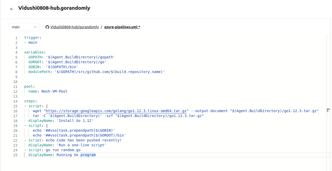
Task: Open the Vidushi0808-hub/gorandomly repository link
Action: [x=75, y=27]
